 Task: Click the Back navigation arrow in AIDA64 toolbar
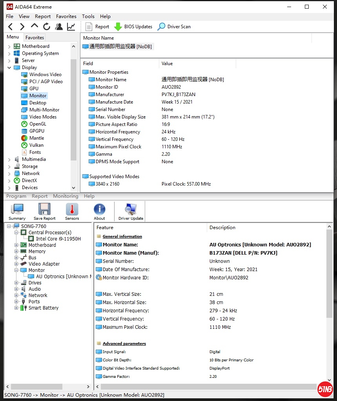(11, 27)
